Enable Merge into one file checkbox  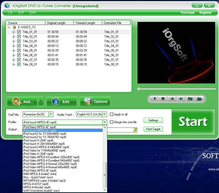(x=111, y=122)
